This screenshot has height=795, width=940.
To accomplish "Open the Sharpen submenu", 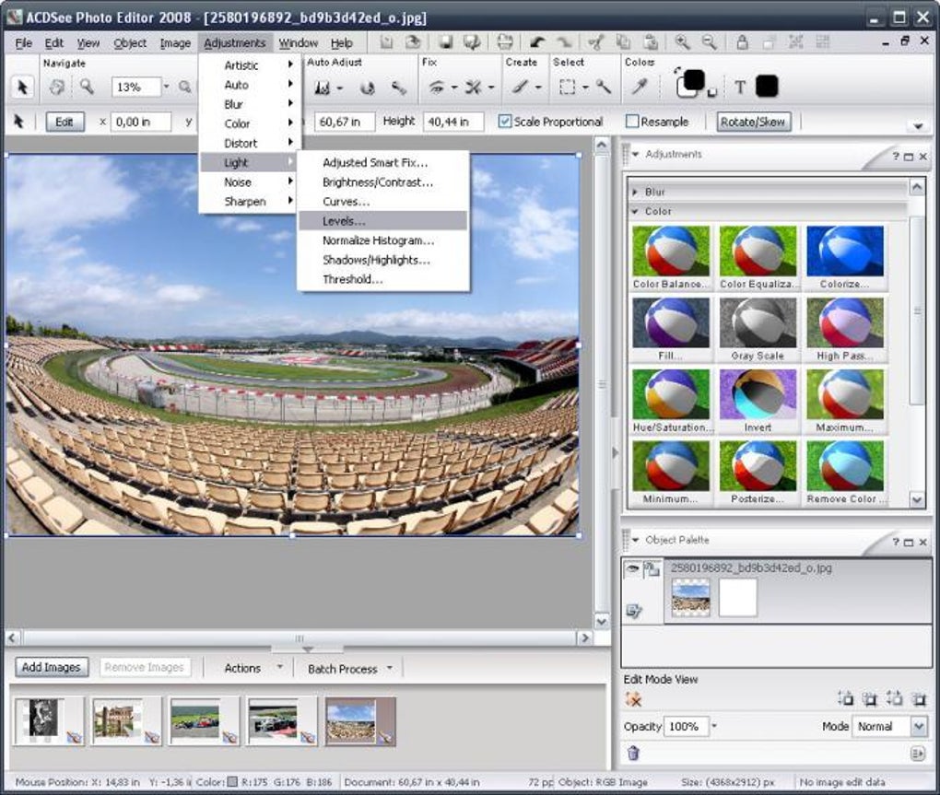I will point(250,202).
